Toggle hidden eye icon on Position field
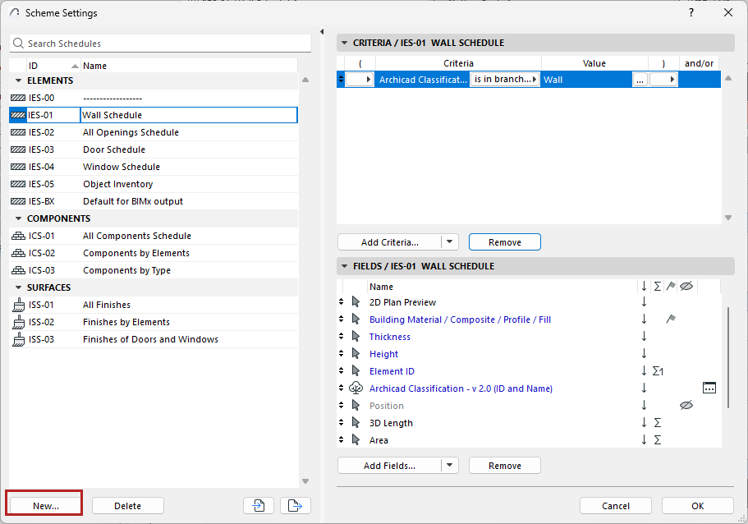This screenshot has width=748, height=524. [x=687, y=406]
